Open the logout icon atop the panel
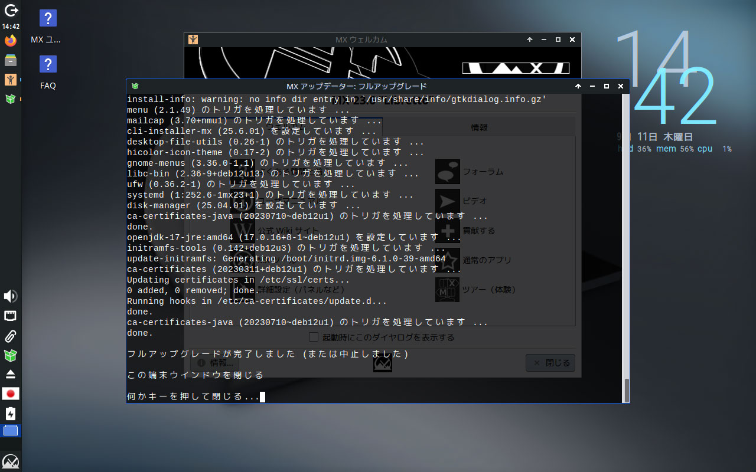Screen dimensions: 756x472 tap(11, 9)
